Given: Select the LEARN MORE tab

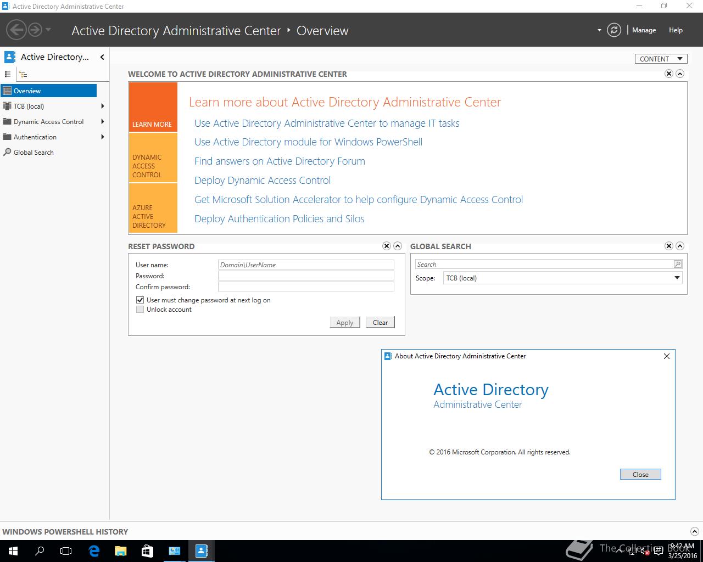Looking at the screenshot, I should coord(153,107).
